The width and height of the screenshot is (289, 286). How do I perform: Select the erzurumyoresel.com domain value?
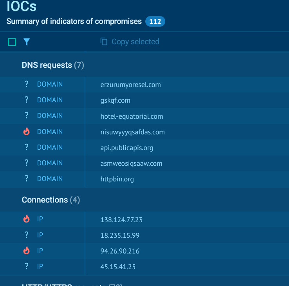click(x=130, y=85)
